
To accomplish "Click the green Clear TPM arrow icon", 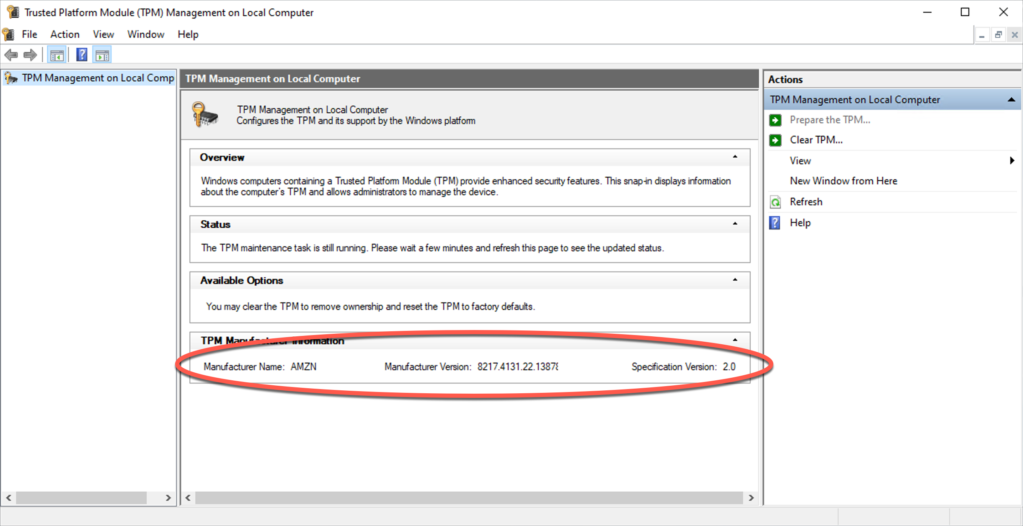I will 775,140.
